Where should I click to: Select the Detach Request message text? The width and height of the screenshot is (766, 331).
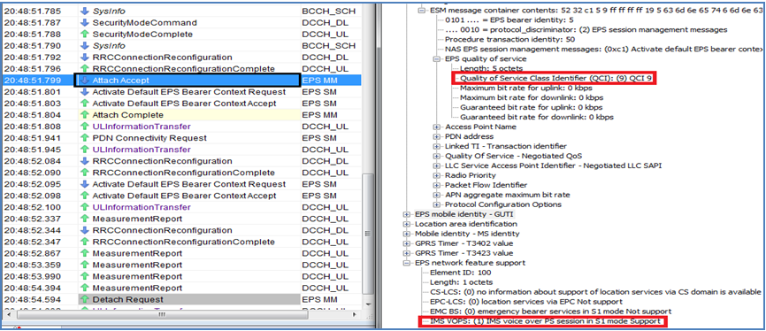click(127, 299)
